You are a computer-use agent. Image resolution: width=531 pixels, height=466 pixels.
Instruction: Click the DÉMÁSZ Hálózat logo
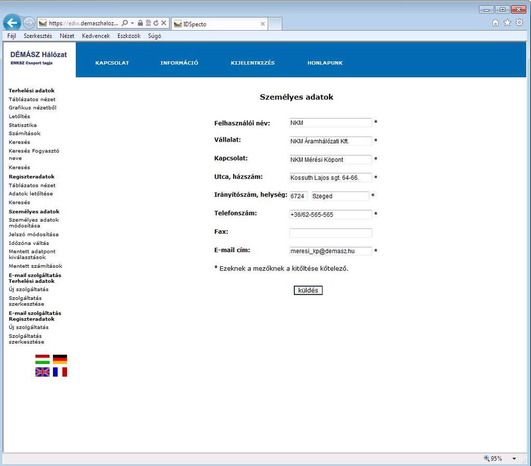coord(38,58)
